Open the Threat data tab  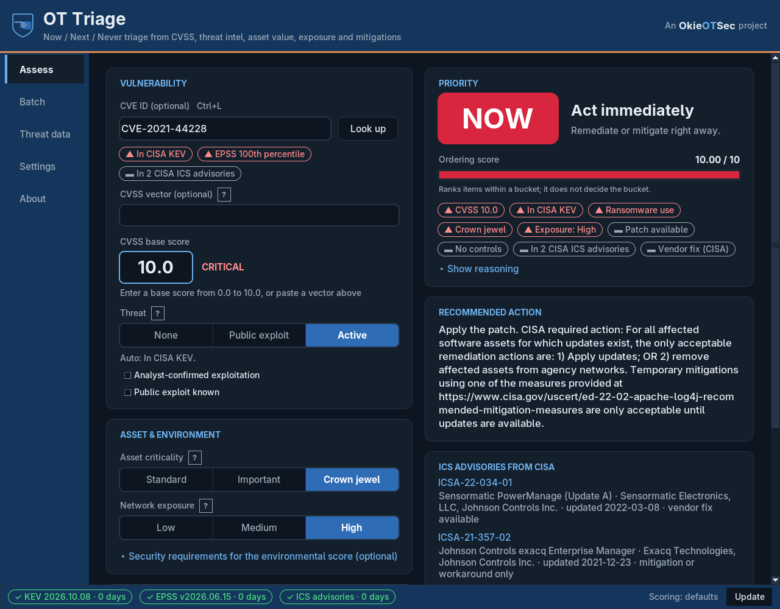tap(44, 135)
